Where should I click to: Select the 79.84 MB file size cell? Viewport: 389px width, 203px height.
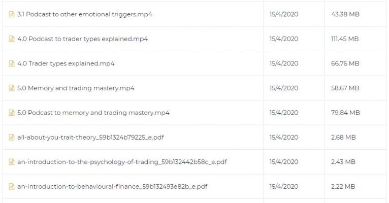[x=345, y=113]
